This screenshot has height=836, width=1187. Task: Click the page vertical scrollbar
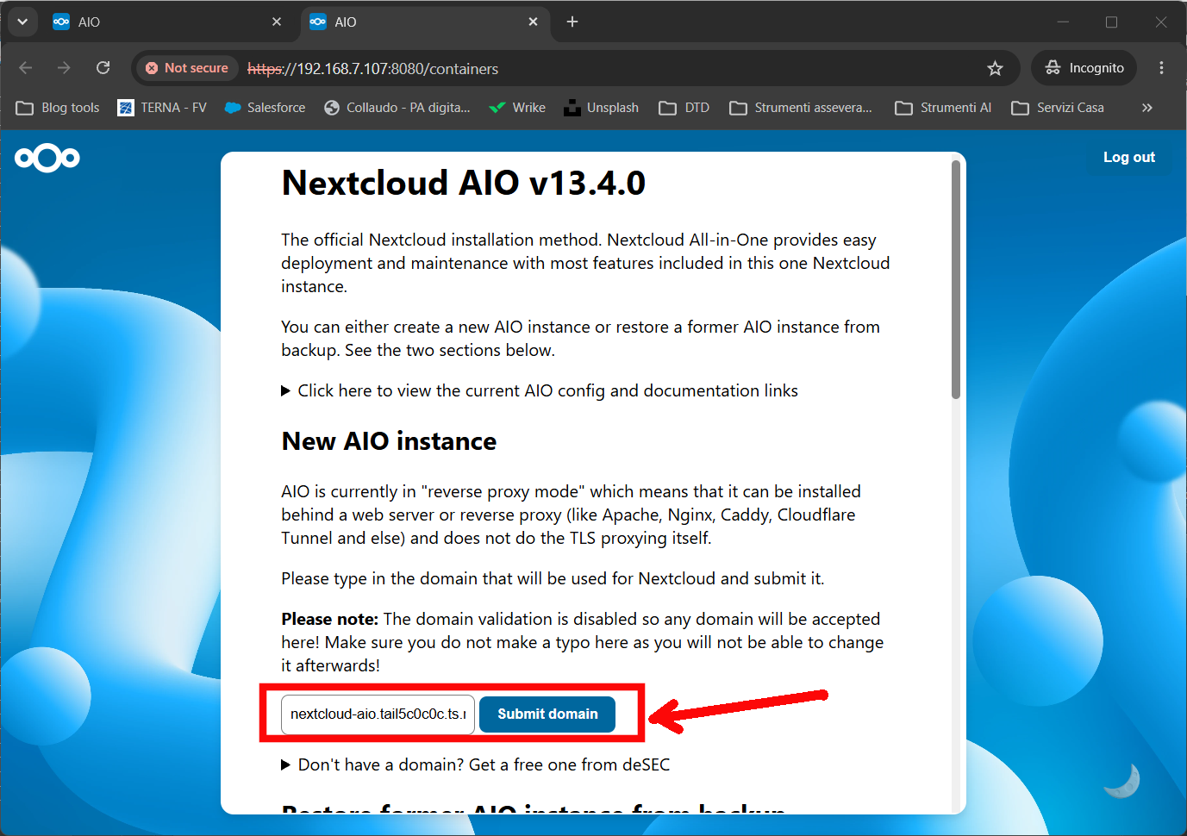coord(955,279)
